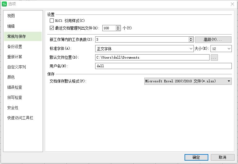
Task: Click the 用户名 text field
Action: coord(163,66)
